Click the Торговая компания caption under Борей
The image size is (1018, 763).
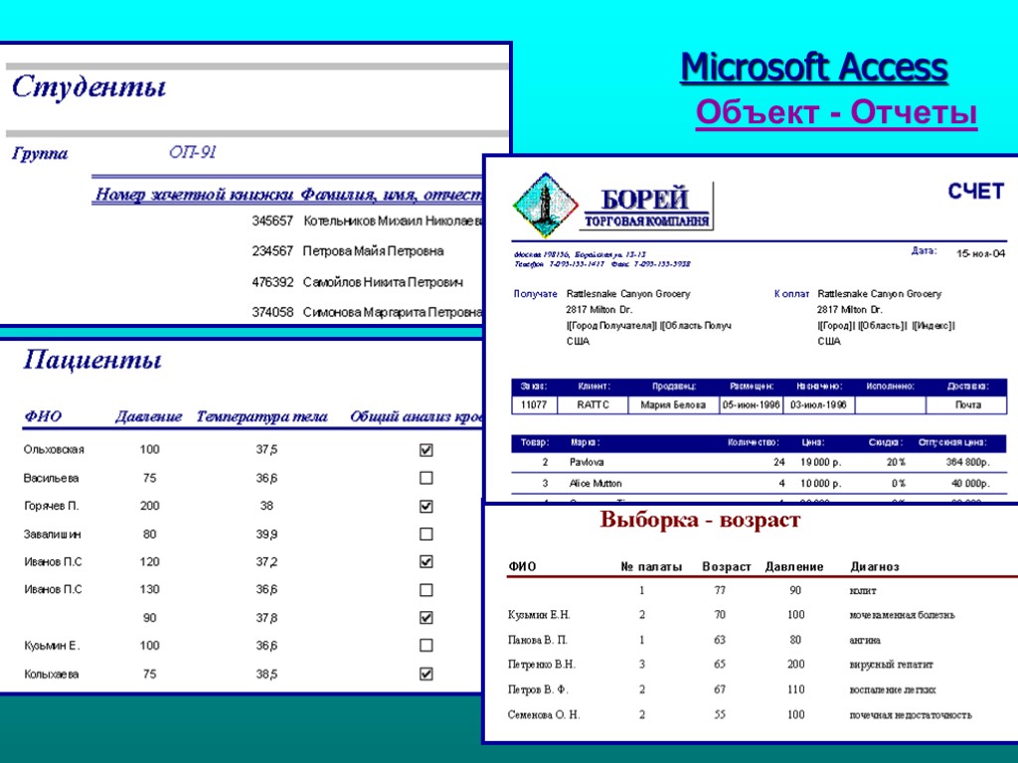646,222
